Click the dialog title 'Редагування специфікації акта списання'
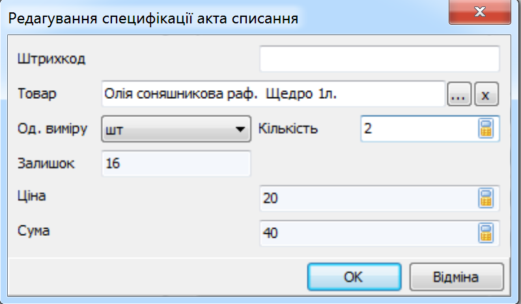521x304 pixels. 153,19
